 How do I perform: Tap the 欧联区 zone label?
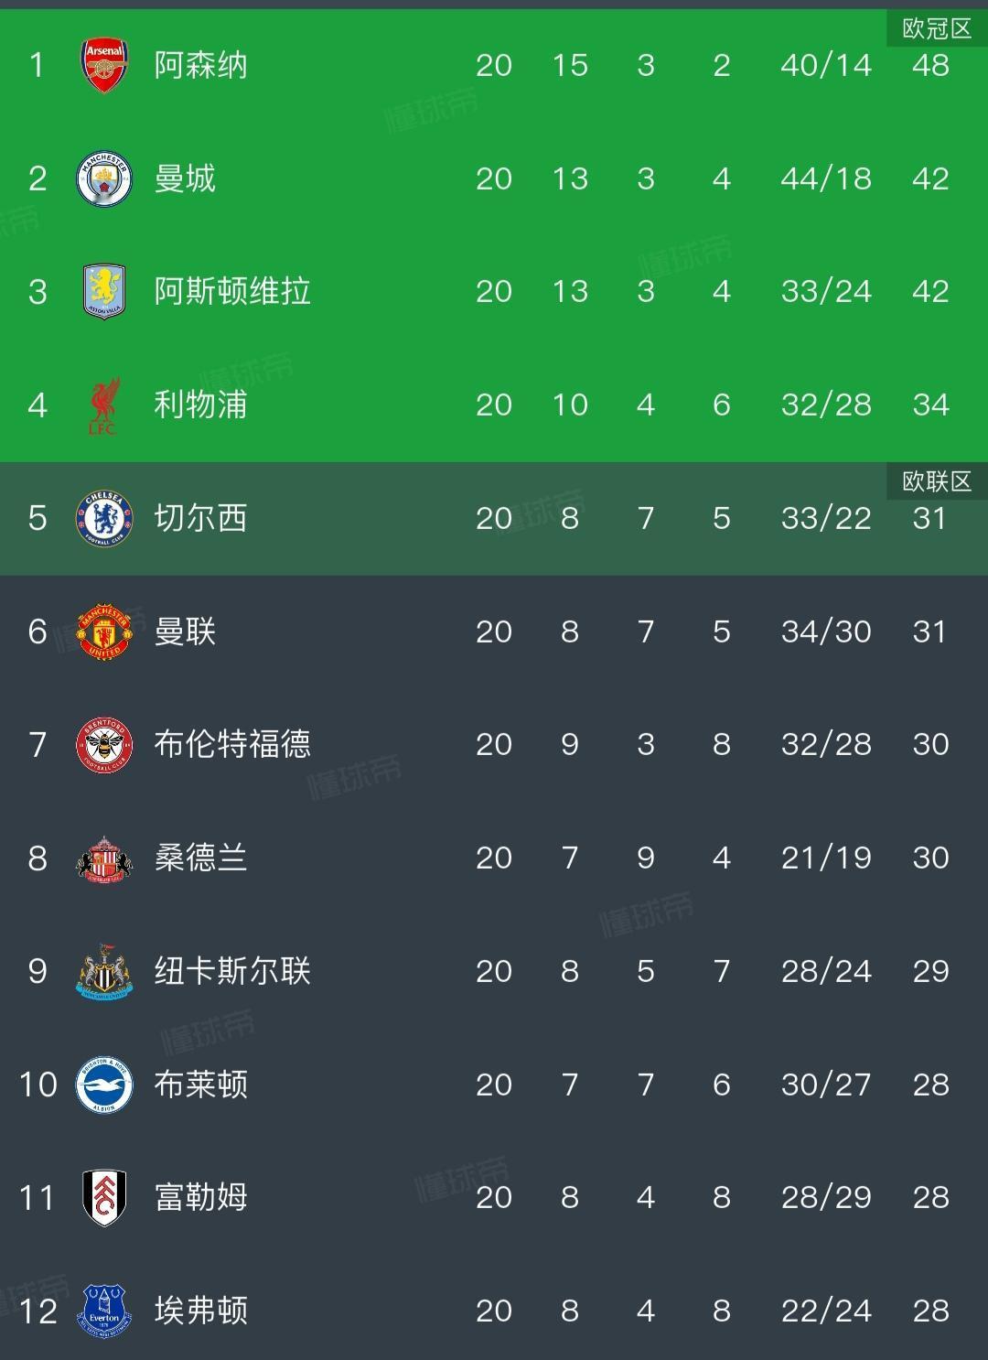(937, 481)
